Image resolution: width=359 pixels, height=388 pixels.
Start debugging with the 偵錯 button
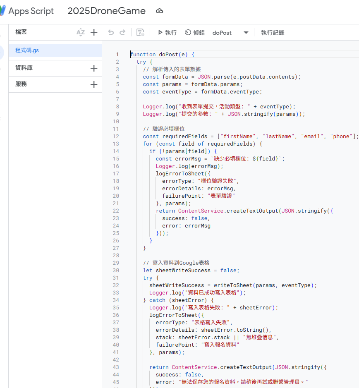(194, 32)
